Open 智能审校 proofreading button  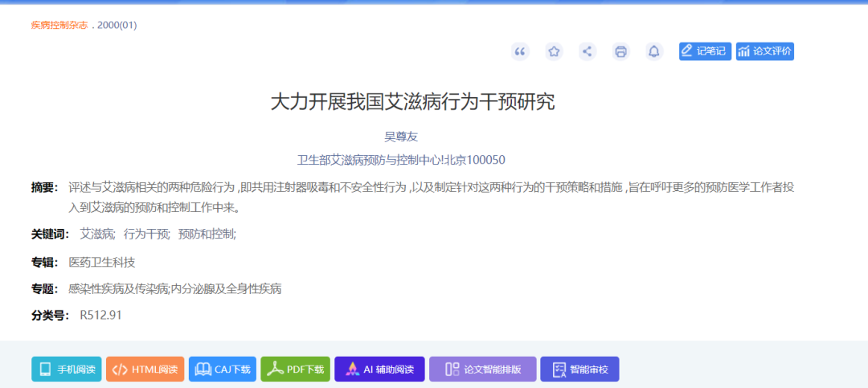coord(579,370)
